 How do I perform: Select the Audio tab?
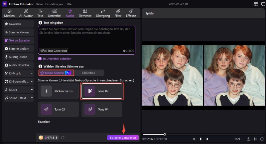pyautogui.click(x=70, y=13)
